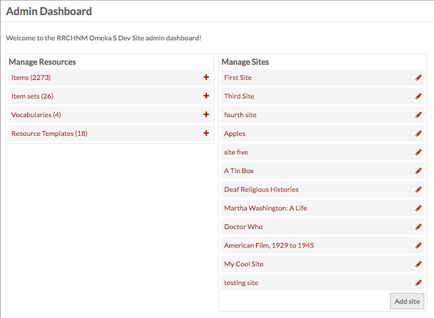Edit First Site with its pencil icon
Image resolution: width=434 pixels, height=318 pixels.
pos(418,77)
